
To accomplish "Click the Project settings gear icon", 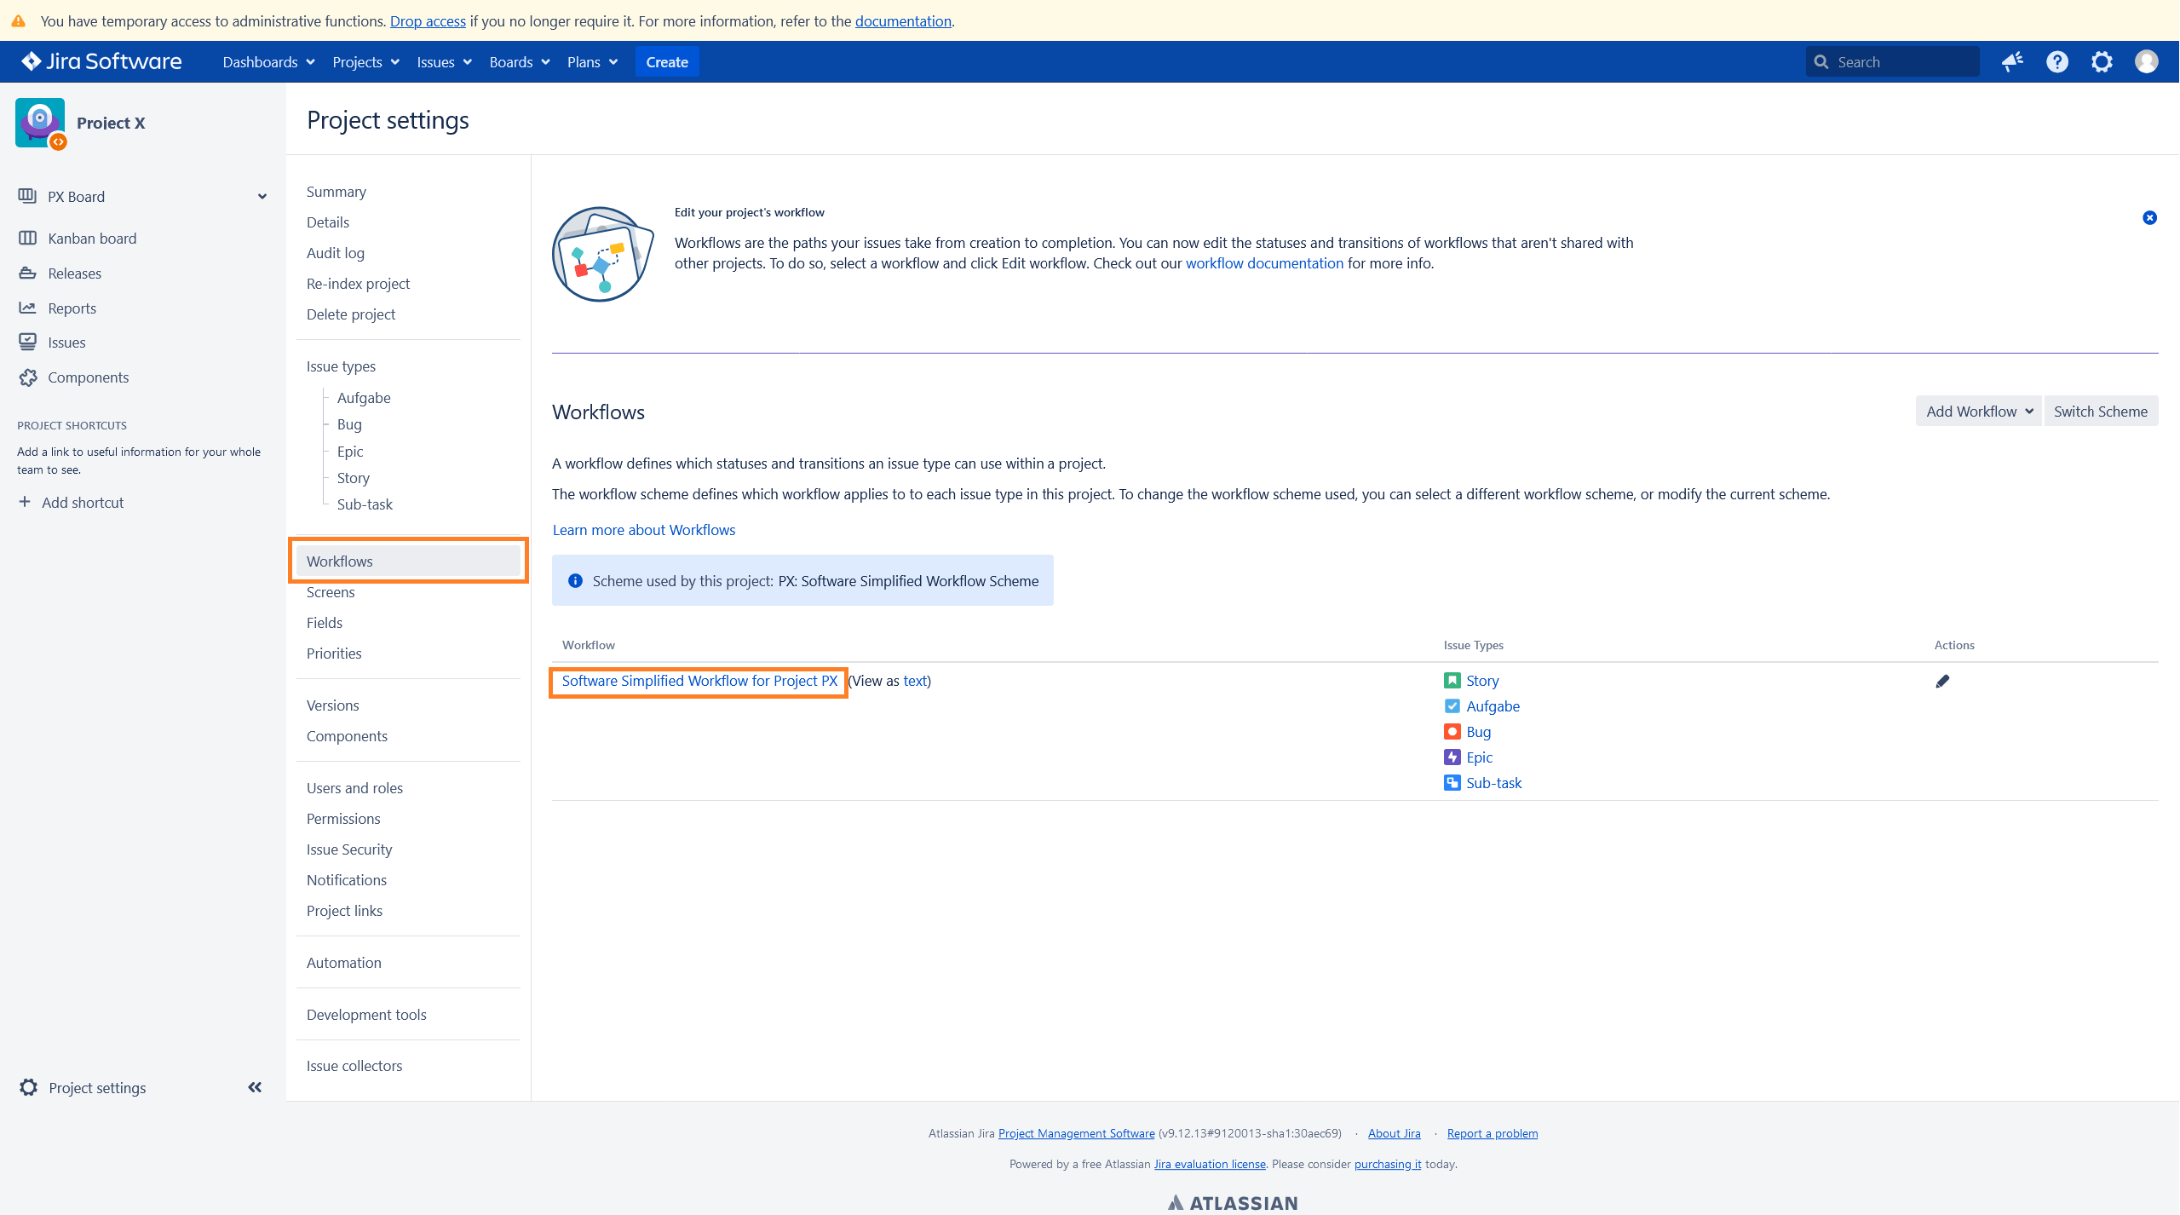I will pos(28,1087).
